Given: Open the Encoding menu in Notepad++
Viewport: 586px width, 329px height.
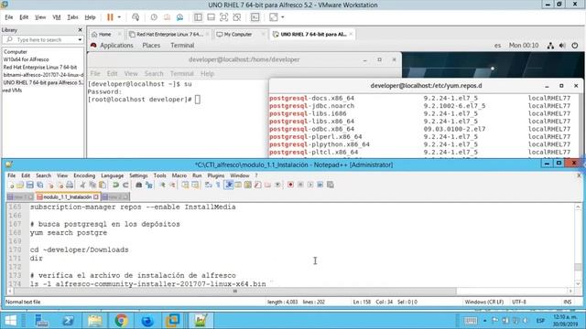Looking at the screenshot, I should click(x=84, y=175).
